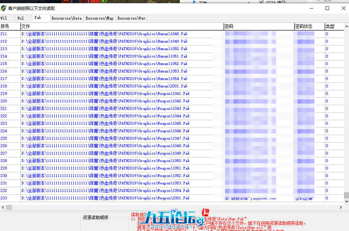The height and width of the screenshot is (231, 349).
Task: Click type value 0 in row 211
Action: pos(327,34)
